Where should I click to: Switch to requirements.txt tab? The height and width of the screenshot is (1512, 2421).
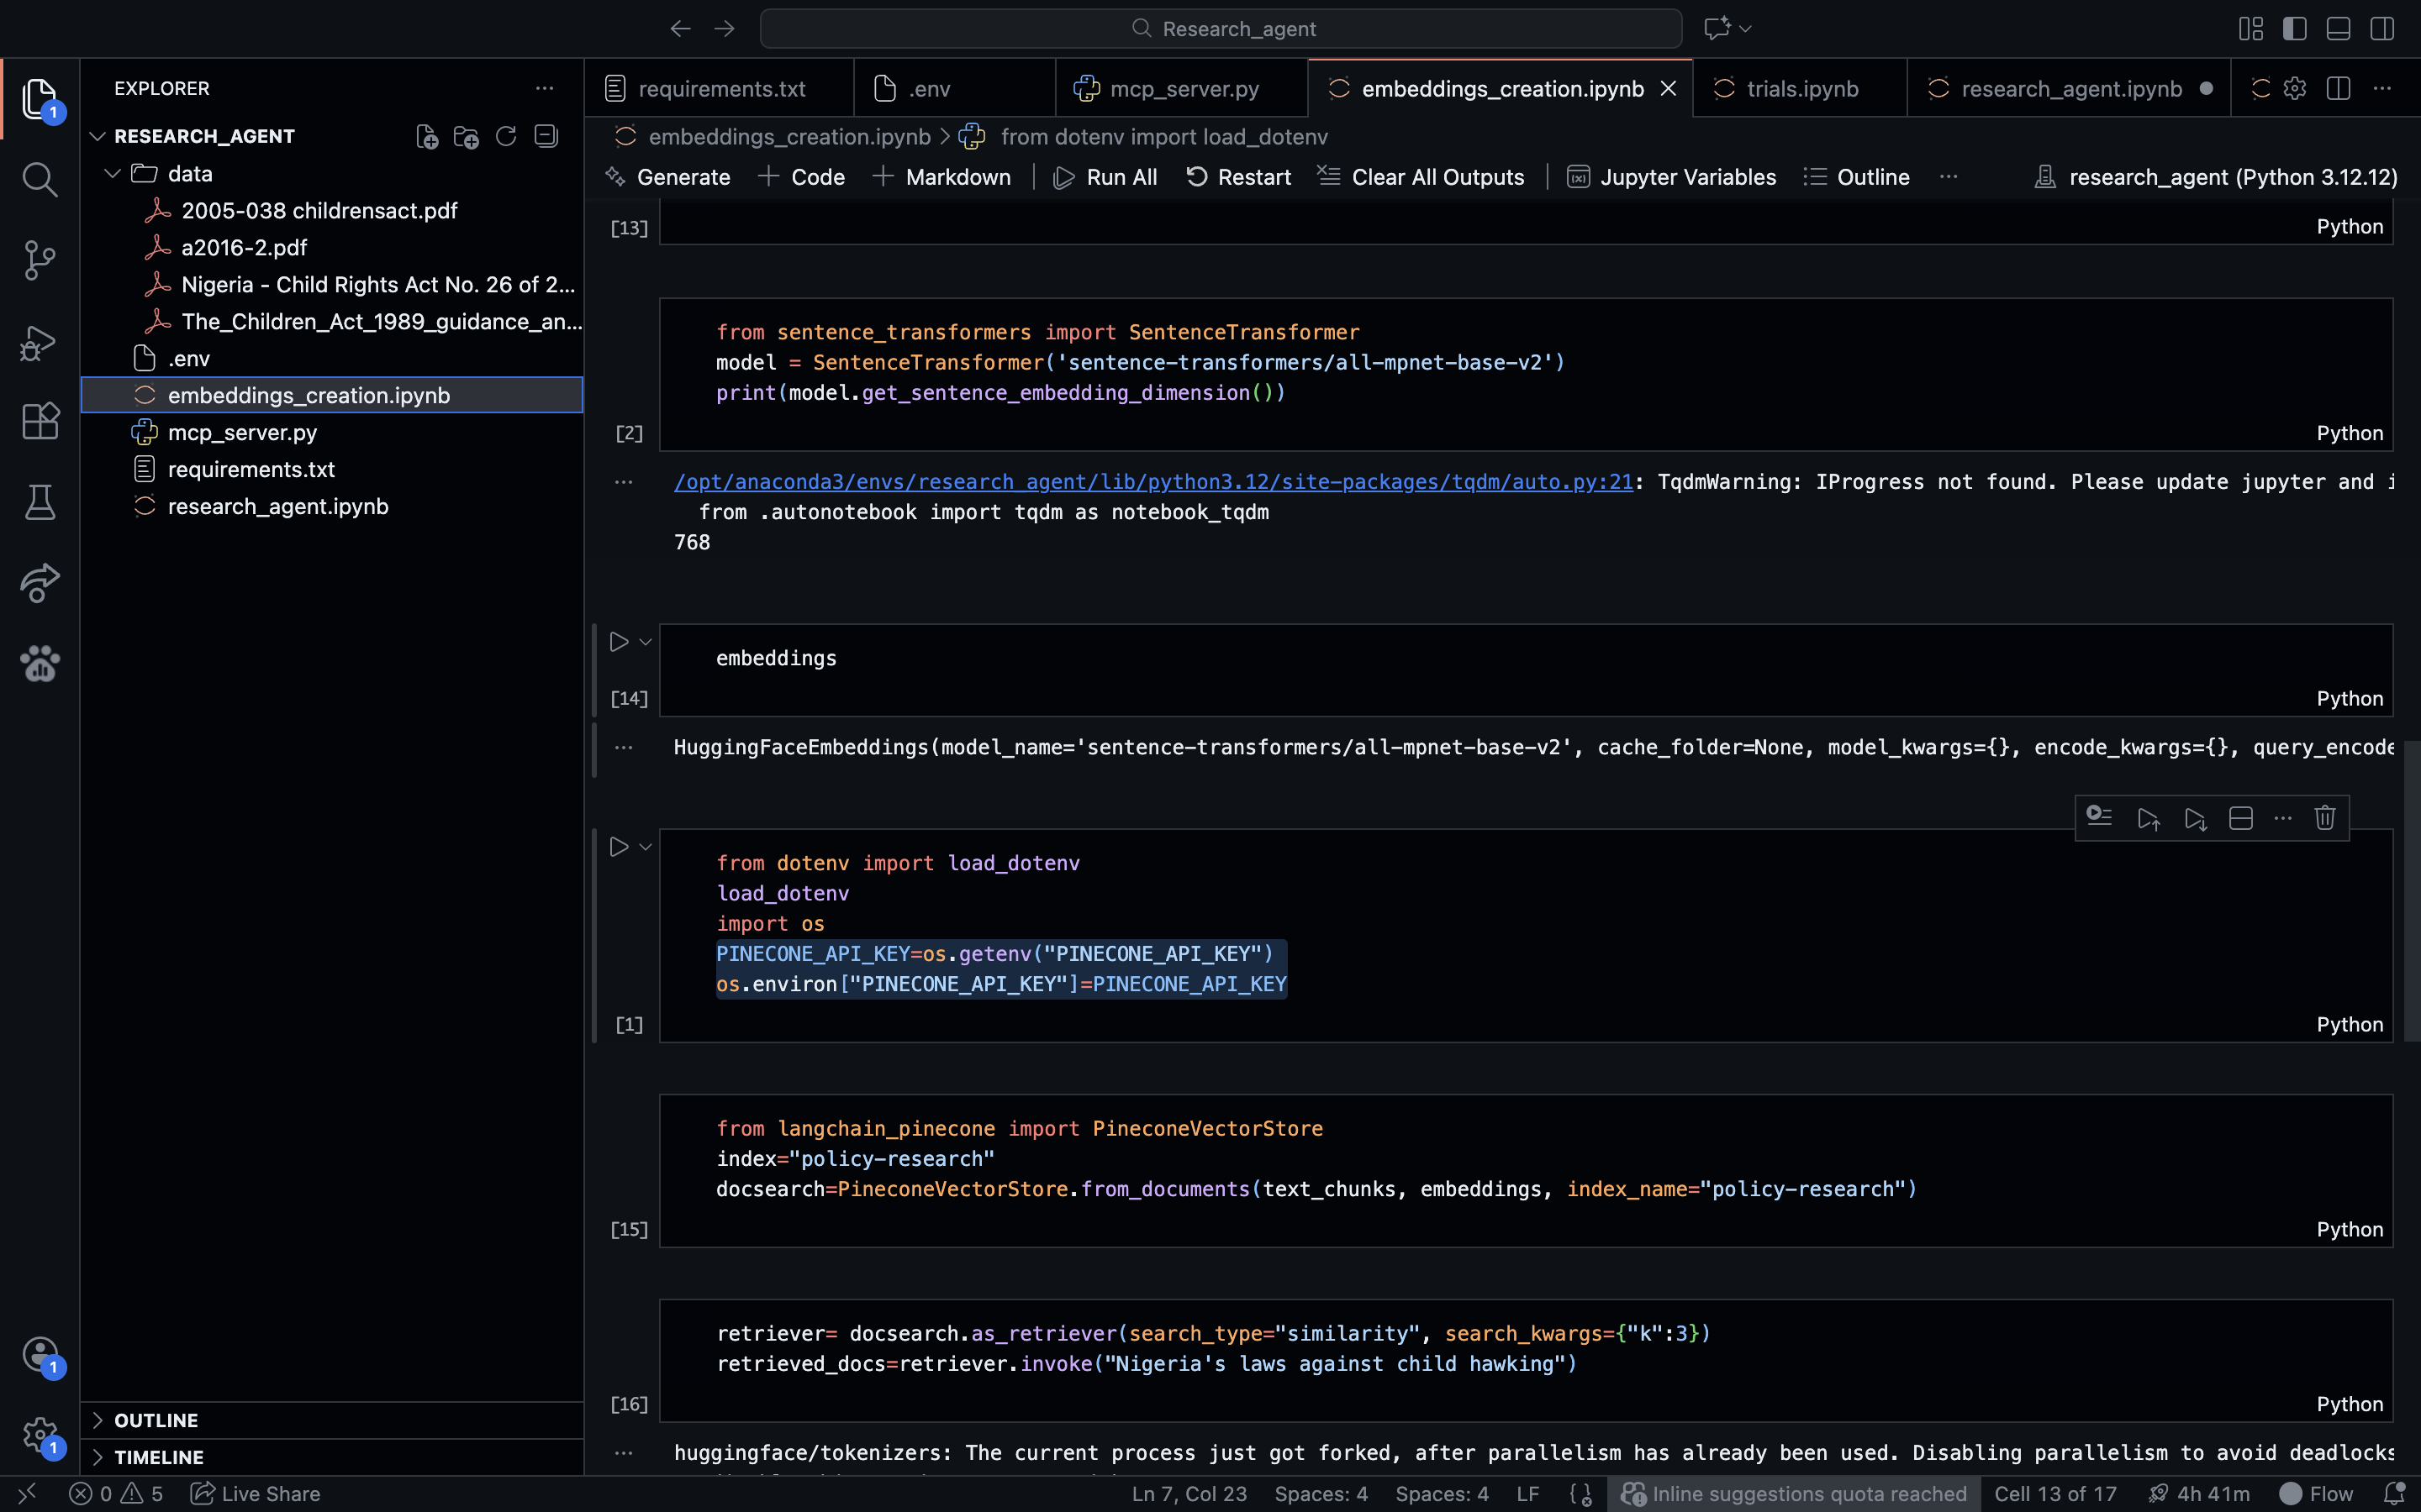click(720, 89)
